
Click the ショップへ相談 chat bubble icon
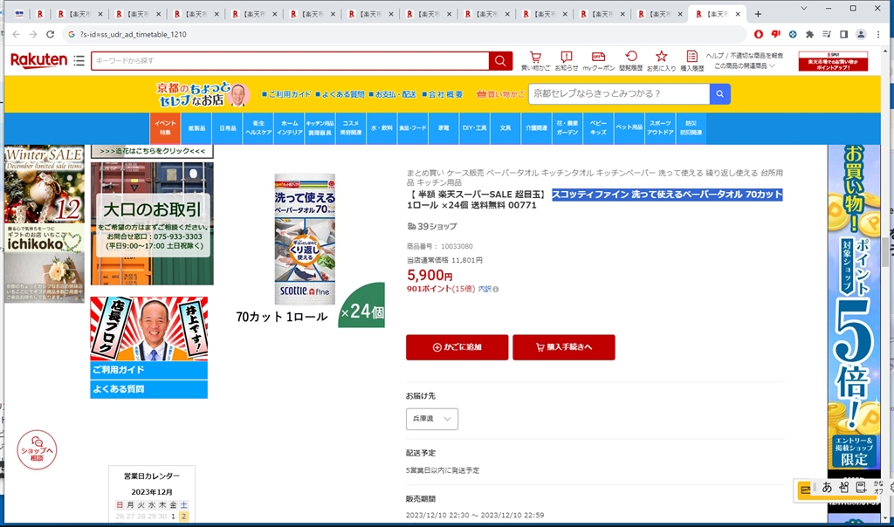point(37,449)
